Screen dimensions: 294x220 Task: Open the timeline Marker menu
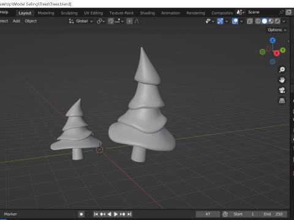[x=10, y=214]
